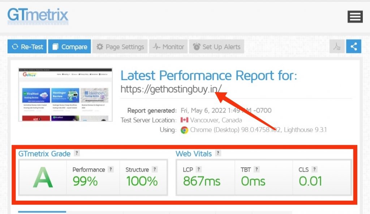The height and width of the screenshot is (214, 370).
Task: Click the Vancouver, Canada location text
Action: click(x=216, y=120)
